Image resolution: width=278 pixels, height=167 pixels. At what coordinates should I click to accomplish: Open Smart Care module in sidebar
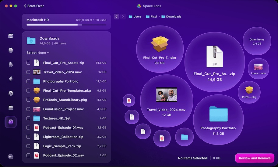pyautogui.click(x=11, y=36)
